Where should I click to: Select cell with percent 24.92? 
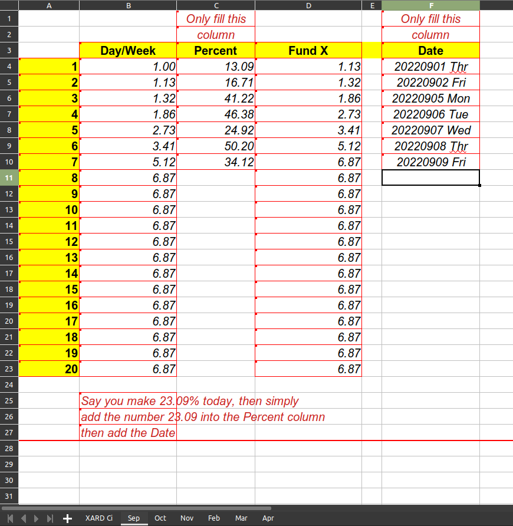click(x=216, y=130)
